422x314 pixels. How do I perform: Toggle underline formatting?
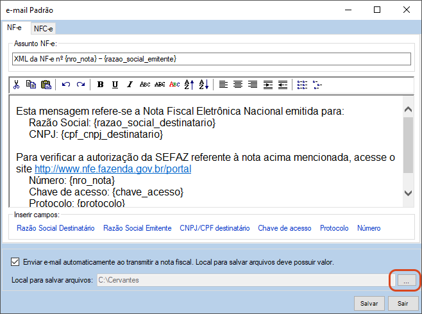(115, 85)
